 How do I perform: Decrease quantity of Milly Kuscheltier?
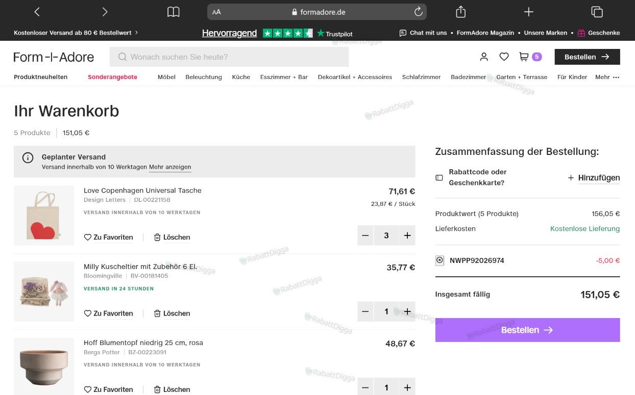point(365,311)
